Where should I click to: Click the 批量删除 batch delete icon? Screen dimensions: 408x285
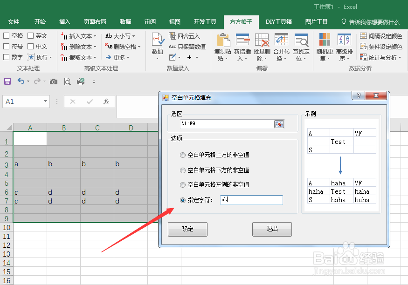262,40
